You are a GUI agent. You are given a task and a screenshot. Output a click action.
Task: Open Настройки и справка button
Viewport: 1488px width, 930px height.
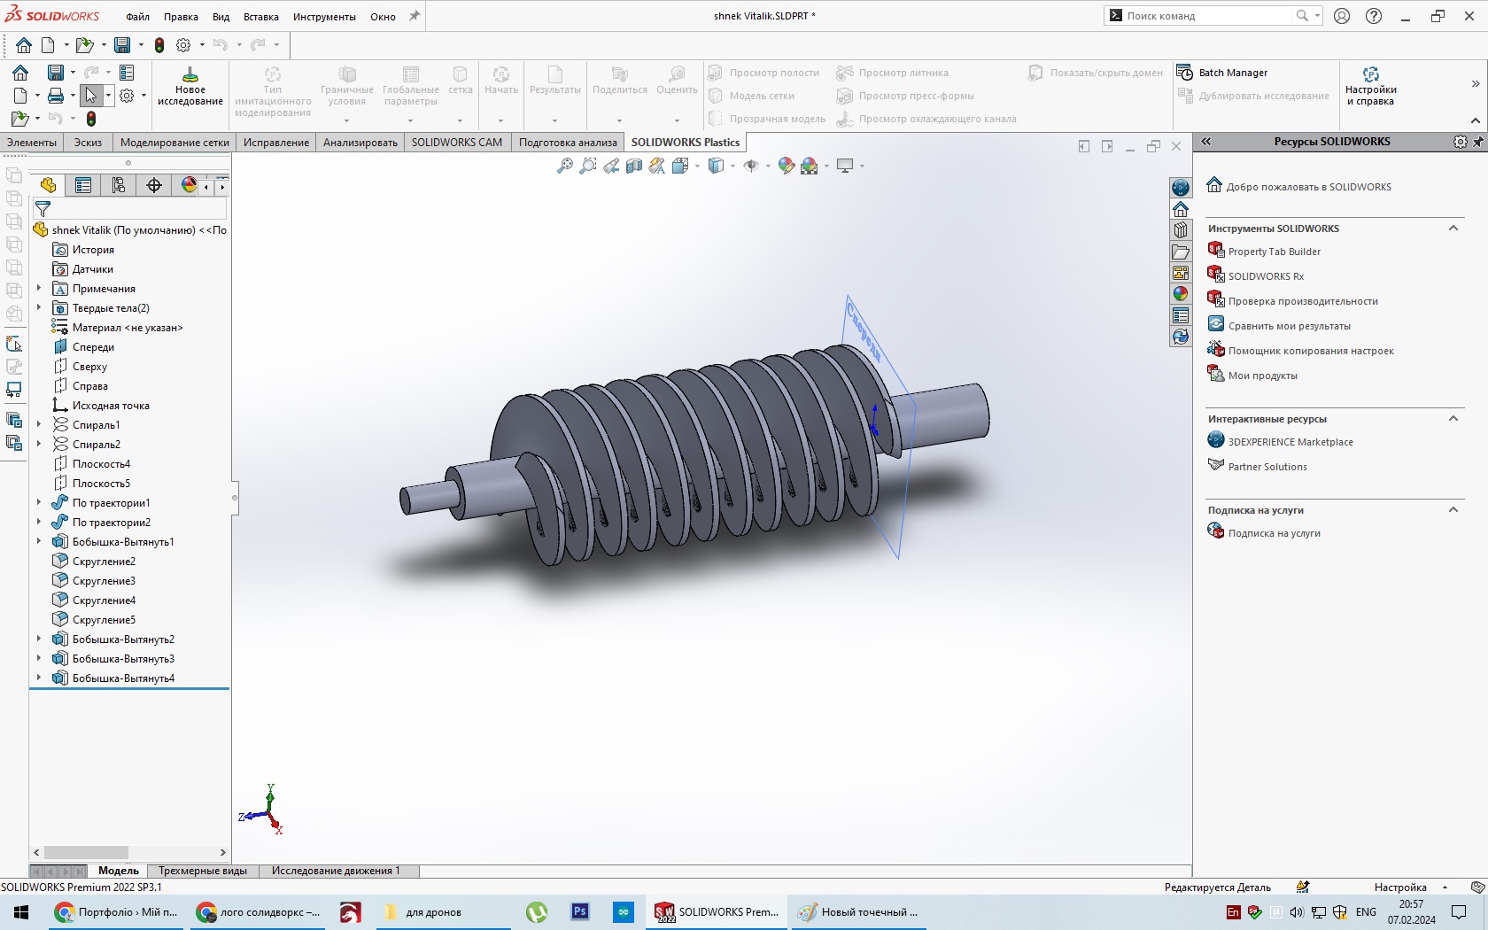(x=1370, y=87)
